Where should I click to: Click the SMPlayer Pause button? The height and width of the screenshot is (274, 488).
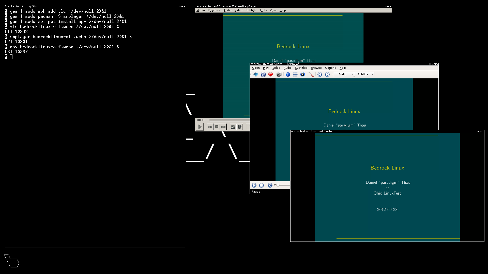[254, 185]
